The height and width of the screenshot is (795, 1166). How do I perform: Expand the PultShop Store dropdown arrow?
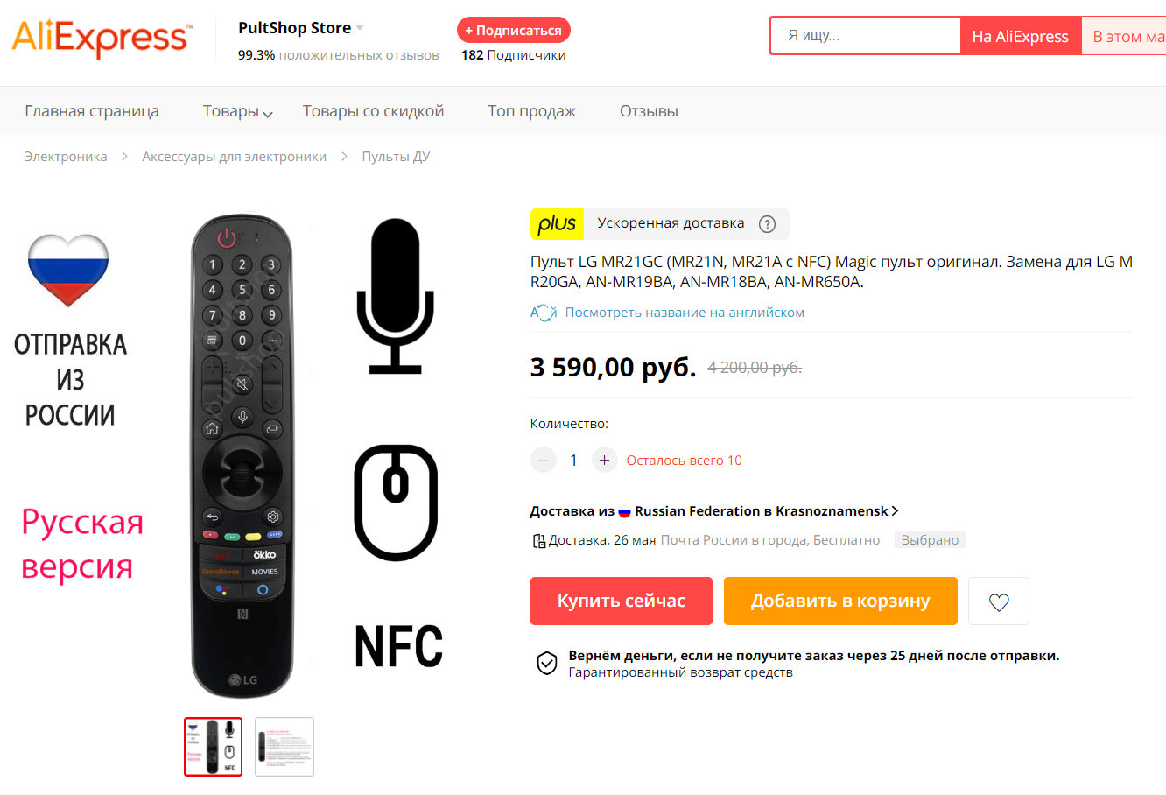click(x=360, y=29)
